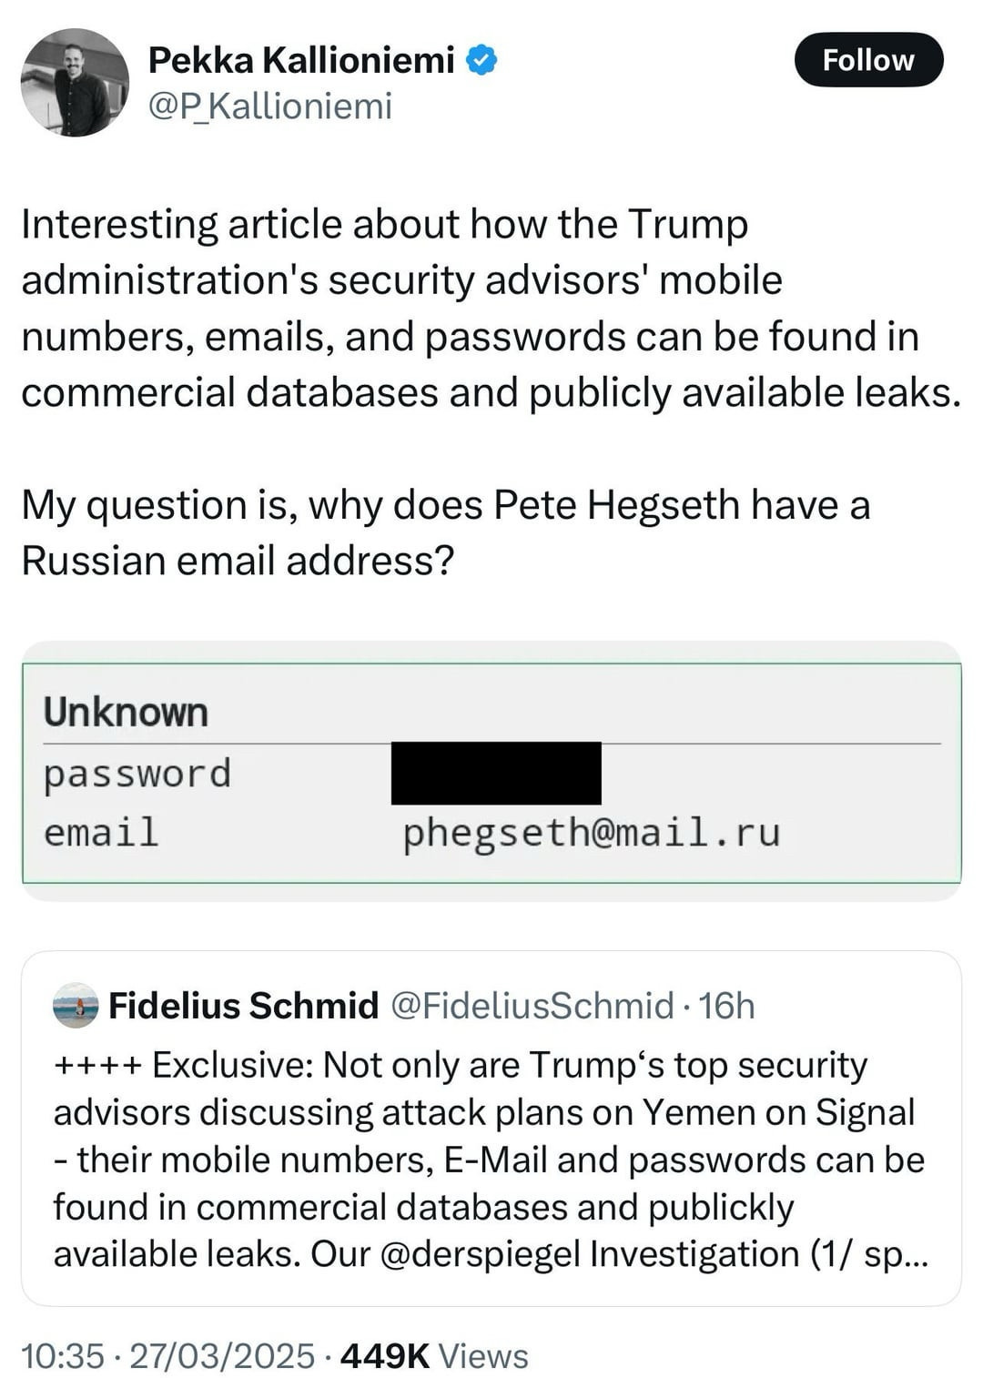The image size is (983, 1378).
Task: View the 449K Views count
Action: click(433, 1355)
